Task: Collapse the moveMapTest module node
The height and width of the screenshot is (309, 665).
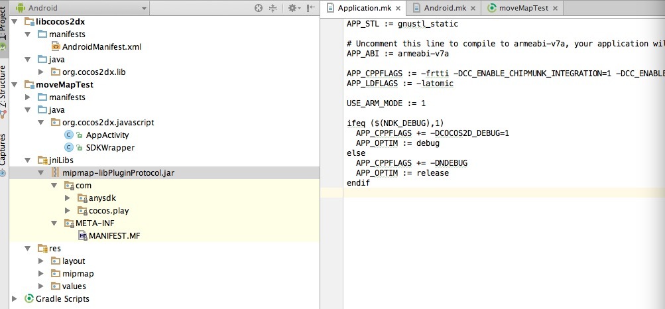Action: pyautogui.click(x=15, y=85)
